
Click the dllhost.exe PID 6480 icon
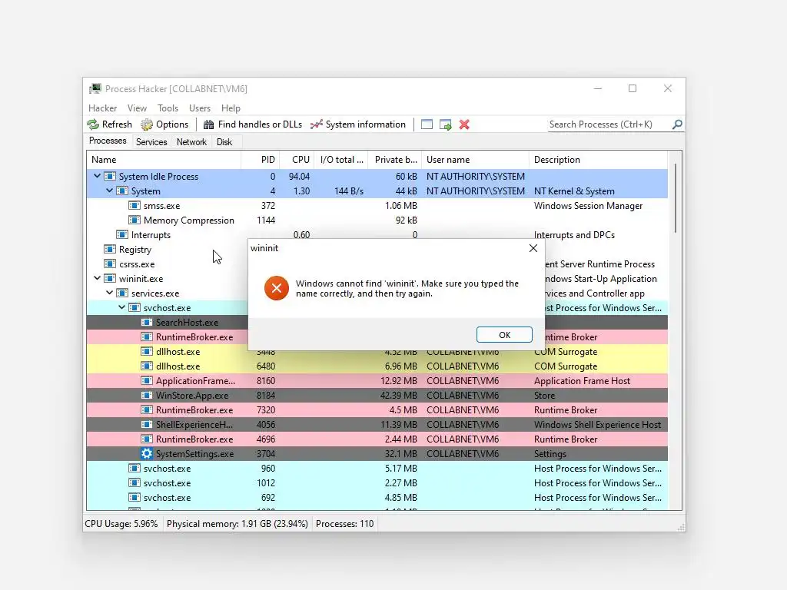point(147,366)
